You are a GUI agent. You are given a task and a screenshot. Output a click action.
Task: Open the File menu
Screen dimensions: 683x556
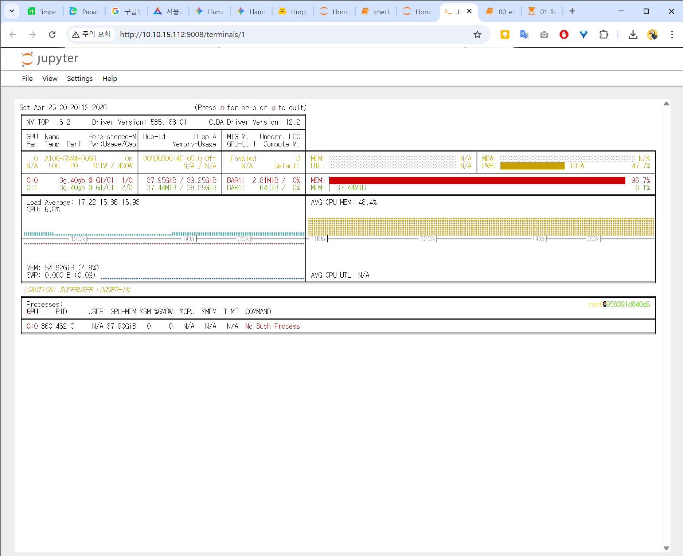pos(27,79)
